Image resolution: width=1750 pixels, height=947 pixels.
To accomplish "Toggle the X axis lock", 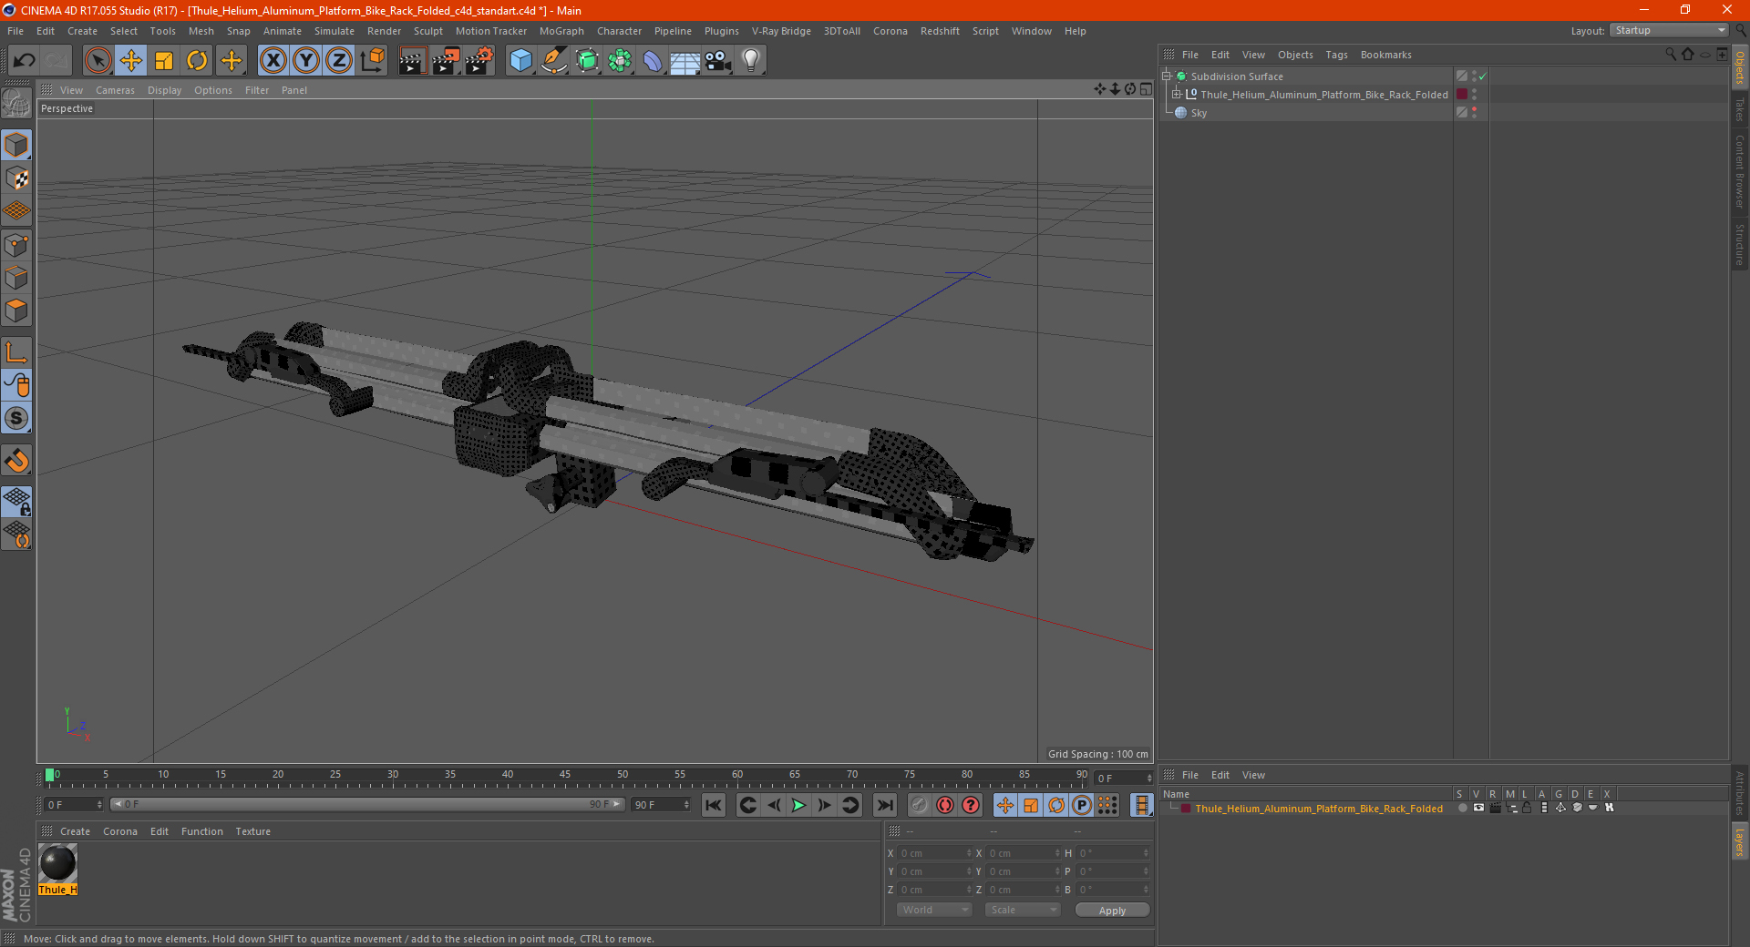I will point(273,61).
